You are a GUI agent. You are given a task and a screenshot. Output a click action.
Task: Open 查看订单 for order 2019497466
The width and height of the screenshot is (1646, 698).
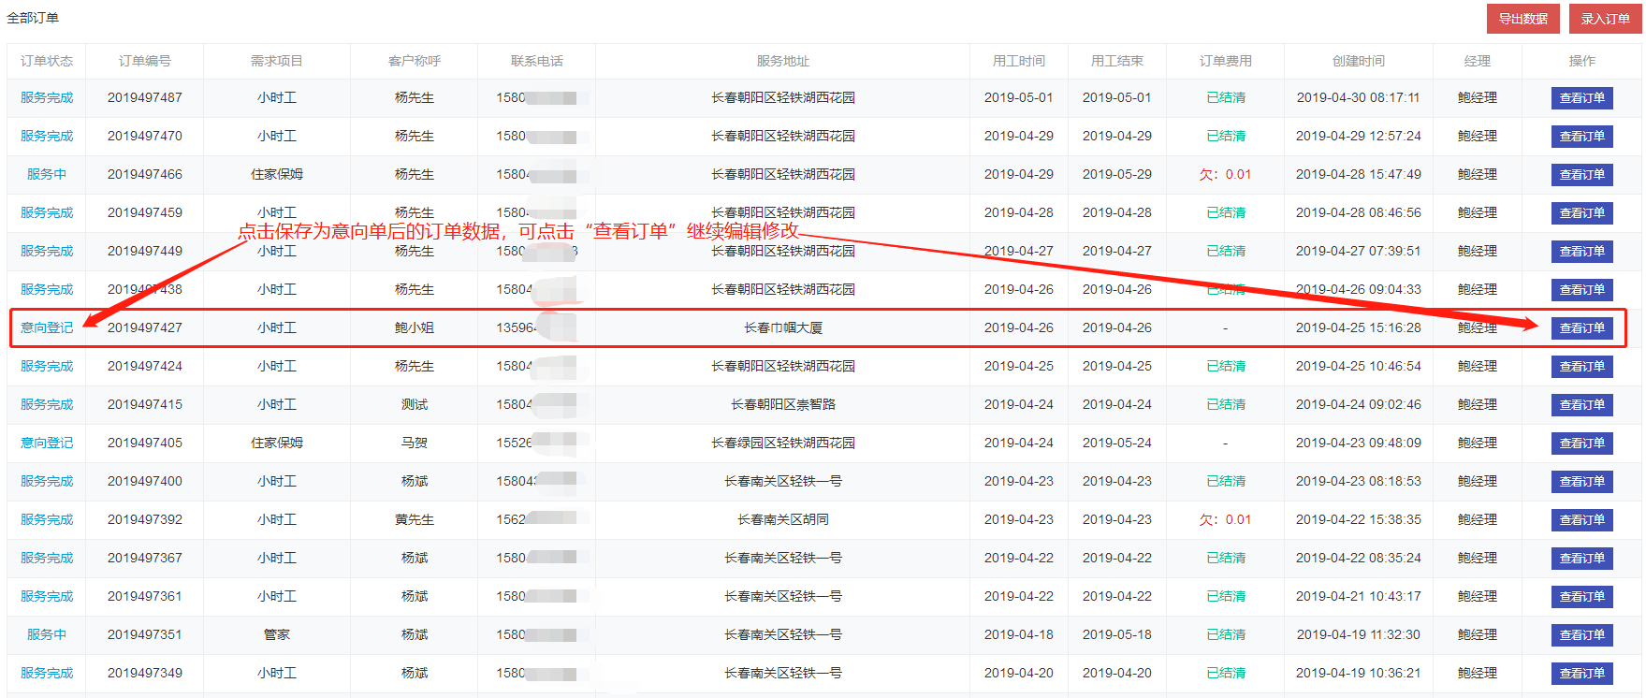(x=1581, y=175)
